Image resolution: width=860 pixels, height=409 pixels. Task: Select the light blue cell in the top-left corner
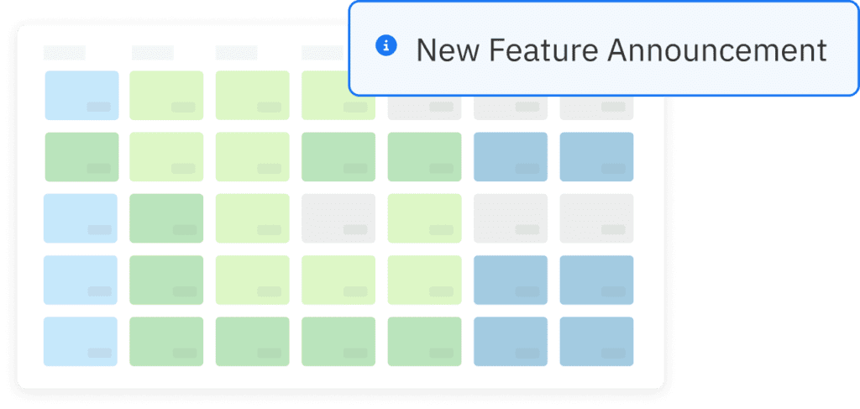[81, 95]
